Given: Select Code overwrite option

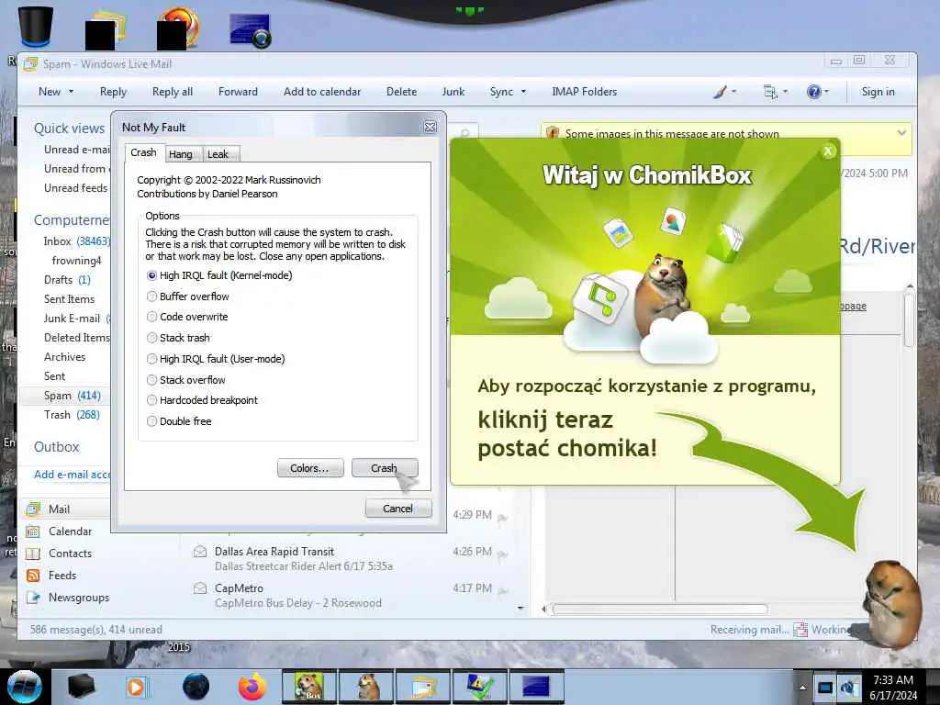Looking at the screenshot, I should click(x=151, y=317).
